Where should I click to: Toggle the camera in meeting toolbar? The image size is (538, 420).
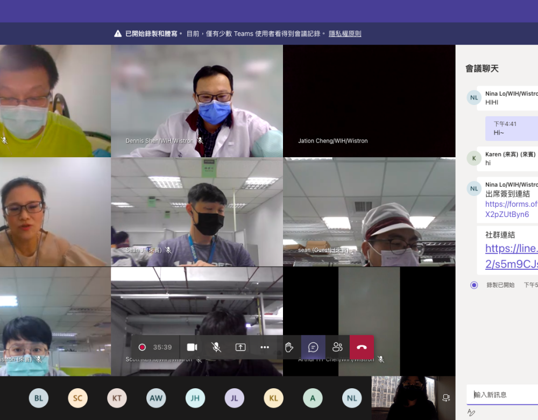[192, 347]
